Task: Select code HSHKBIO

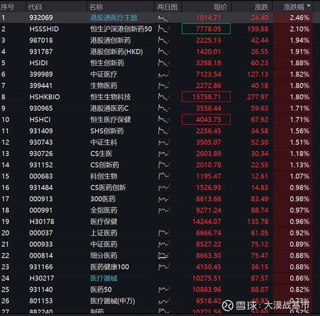Action: click(x=45, y=97)
